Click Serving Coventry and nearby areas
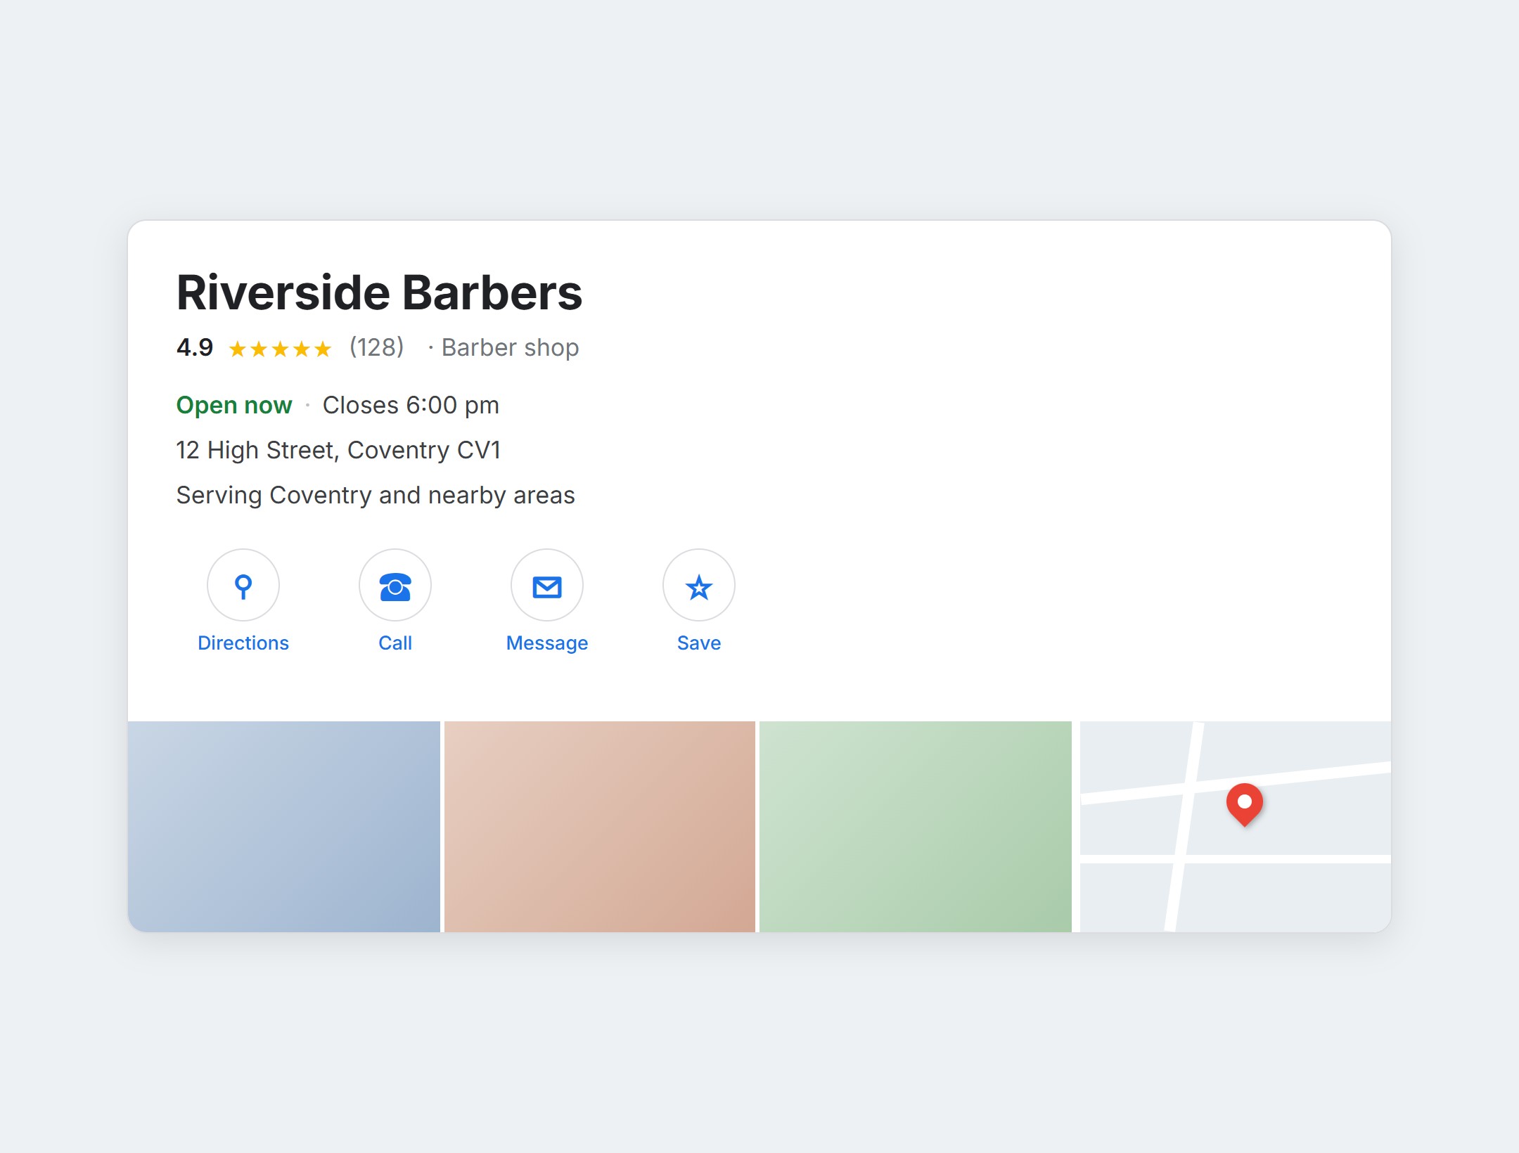 (x=376, y=495)
